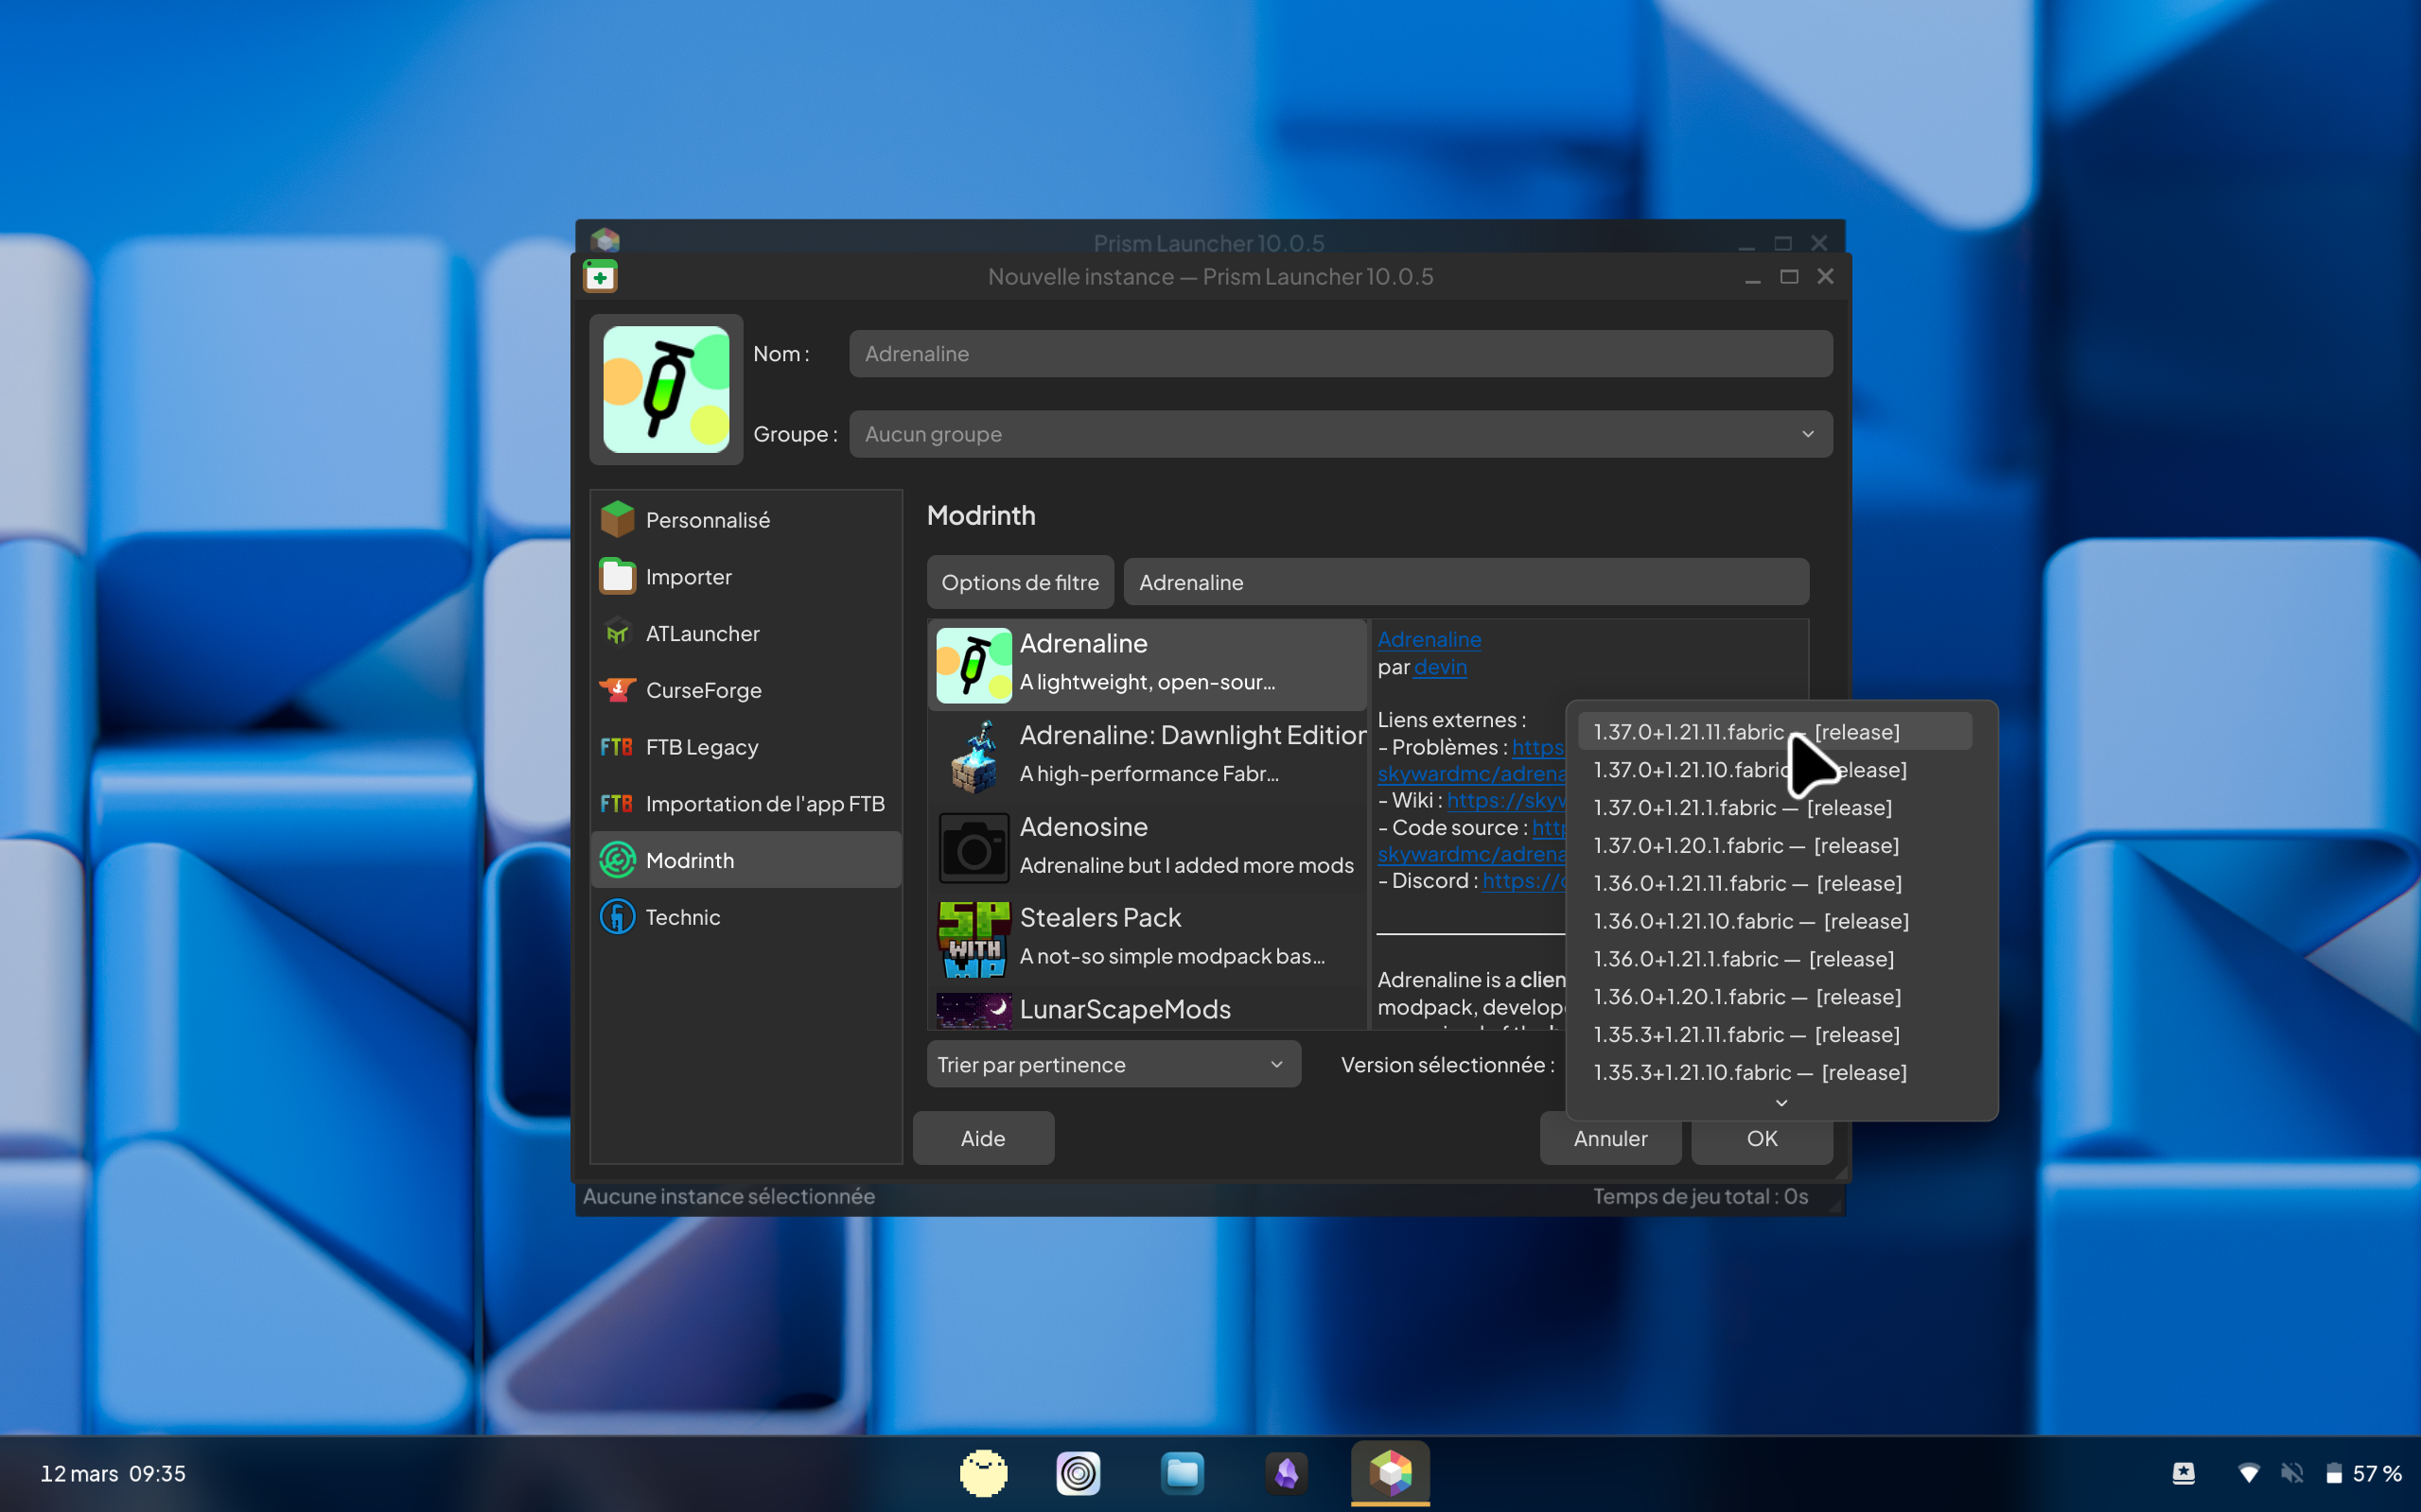The height and width of the screenshot is (1512, 2421).
Task: Open the purple flame app in taskbar
Action: pyautogui.click(x=1287, y=1472)
